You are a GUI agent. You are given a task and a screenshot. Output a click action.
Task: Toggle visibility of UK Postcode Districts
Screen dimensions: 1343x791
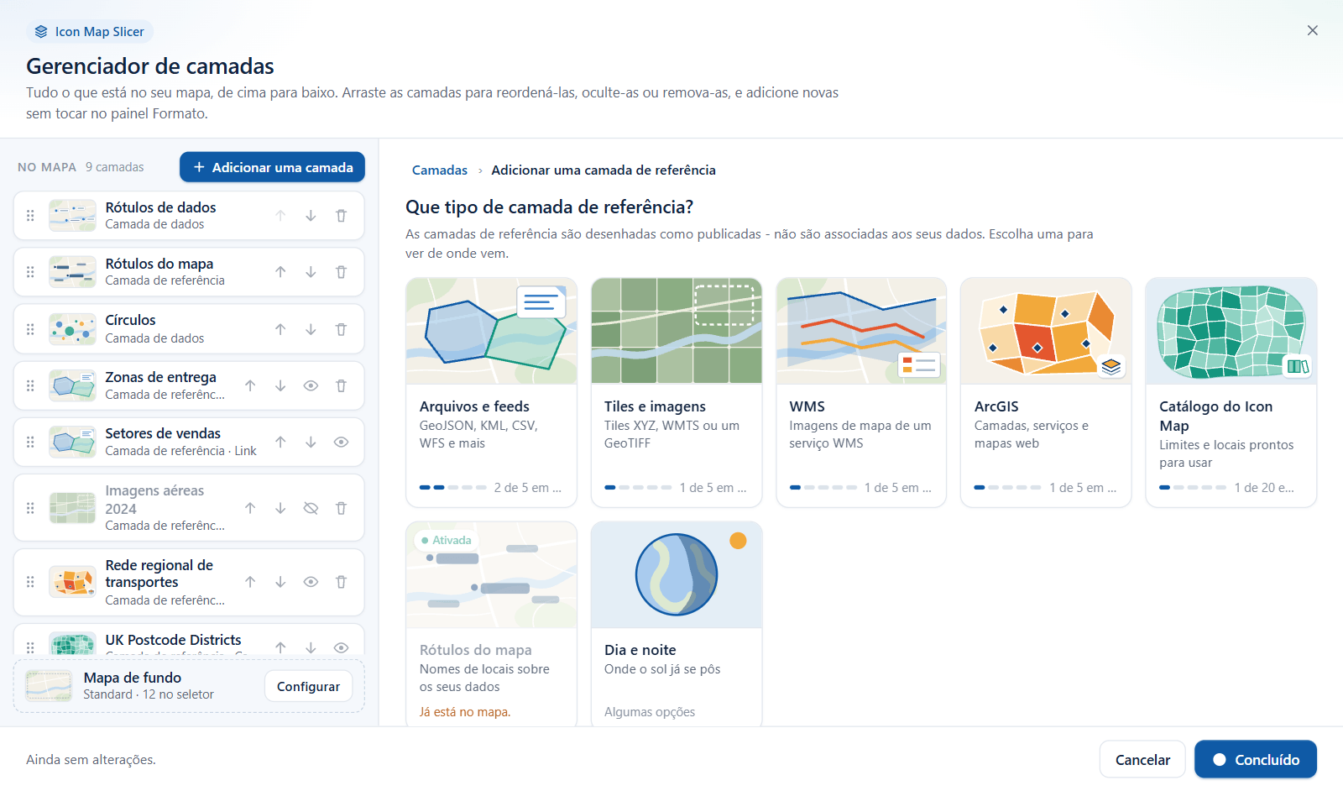341,647
